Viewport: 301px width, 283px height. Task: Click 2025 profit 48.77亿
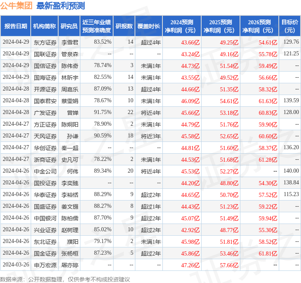click(x=229, y=230)
